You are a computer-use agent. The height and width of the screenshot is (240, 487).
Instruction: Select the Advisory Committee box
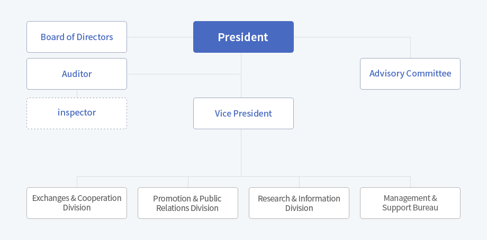[410, 74]
